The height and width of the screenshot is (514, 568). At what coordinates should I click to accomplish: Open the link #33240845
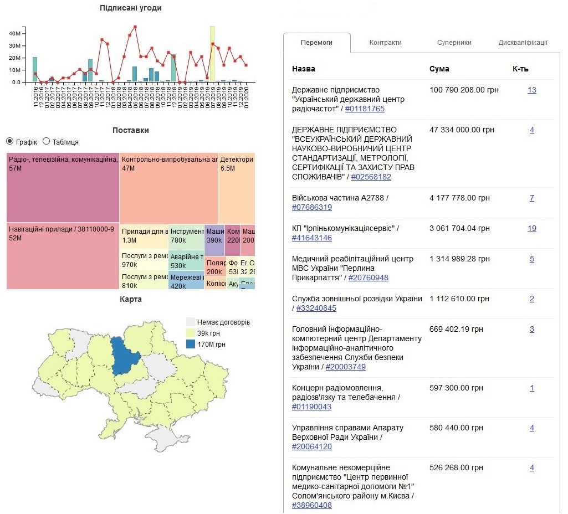pyautogui.click(x=316, y=309)
